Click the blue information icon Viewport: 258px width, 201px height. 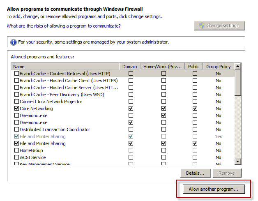(14, 42)
